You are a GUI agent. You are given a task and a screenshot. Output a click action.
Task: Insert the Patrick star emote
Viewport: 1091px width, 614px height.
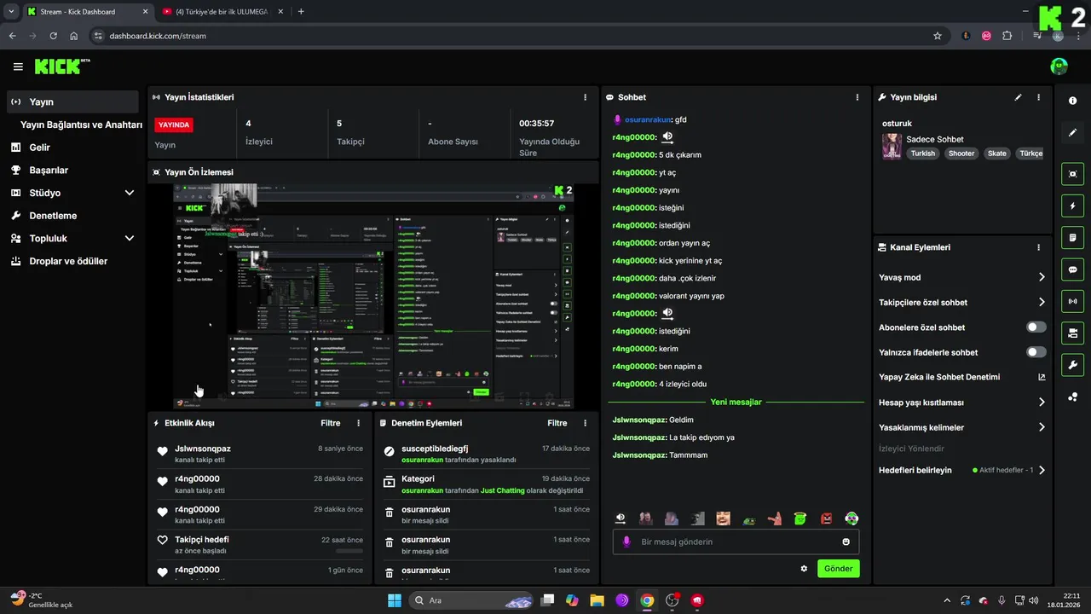pyautogui.click(x=774, y=518)
